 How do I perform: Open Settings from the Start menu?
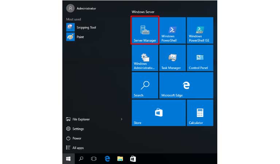click(x=75, y=129)
